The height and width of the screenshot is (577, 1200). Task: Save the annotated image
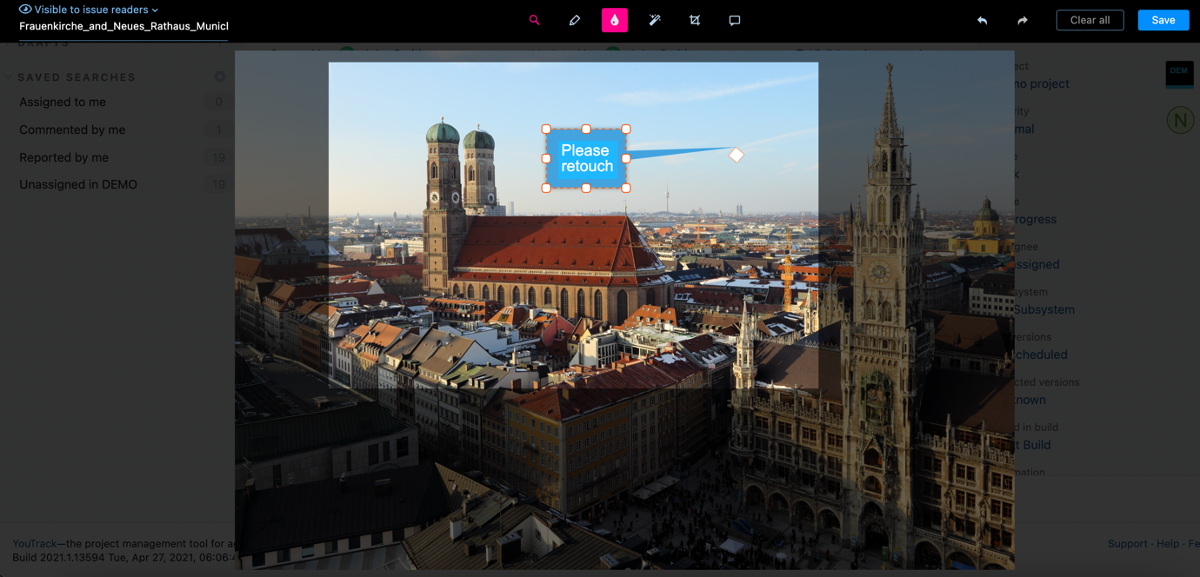coord(1163,19)
